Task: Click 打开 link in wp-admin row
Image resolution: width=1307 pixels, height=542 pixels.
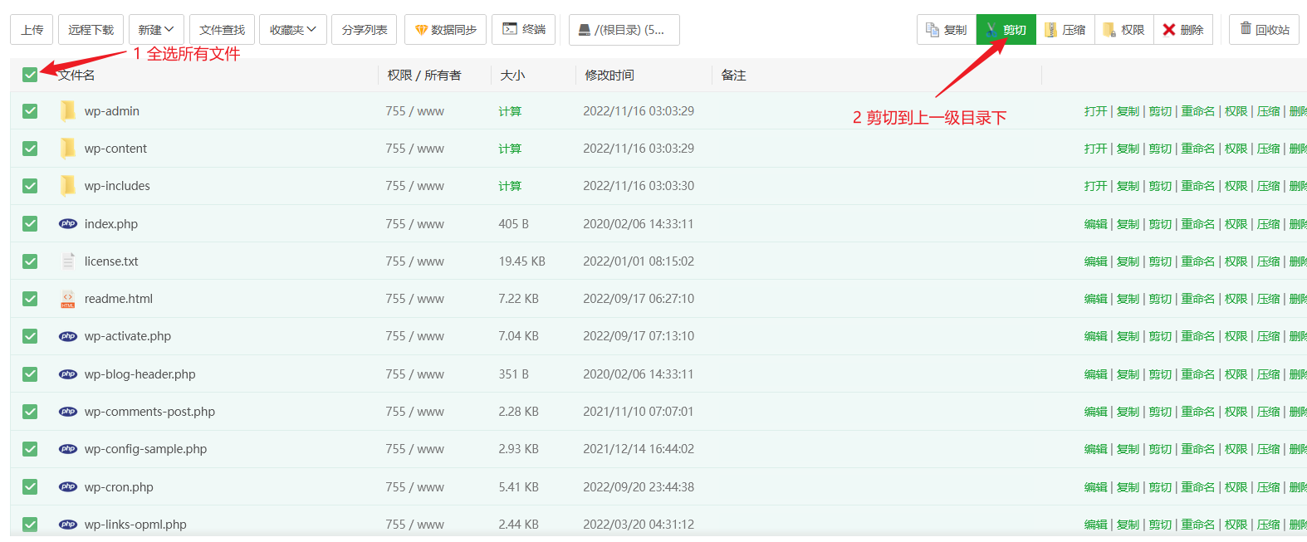Action: tap(1096, 111)
